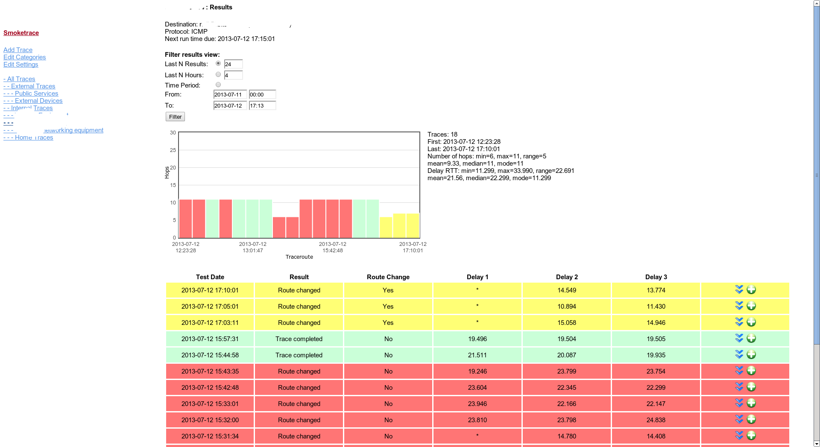Click green plus icon on 15:33:01 row
This screenshot has height=447, width=820.
pyautogui.click(x=751, y=403)
